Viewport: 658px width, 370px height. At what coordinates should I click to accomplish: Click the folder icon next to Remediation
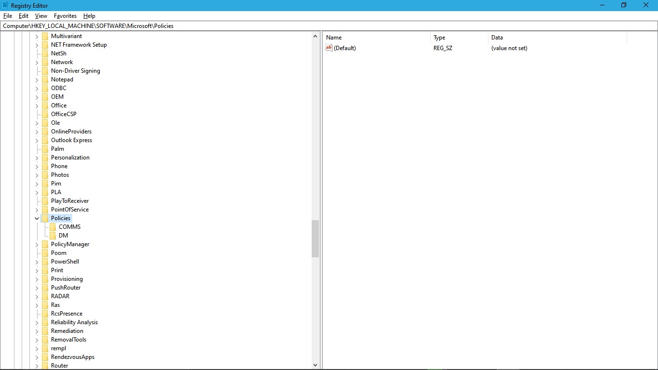(45, 331)
